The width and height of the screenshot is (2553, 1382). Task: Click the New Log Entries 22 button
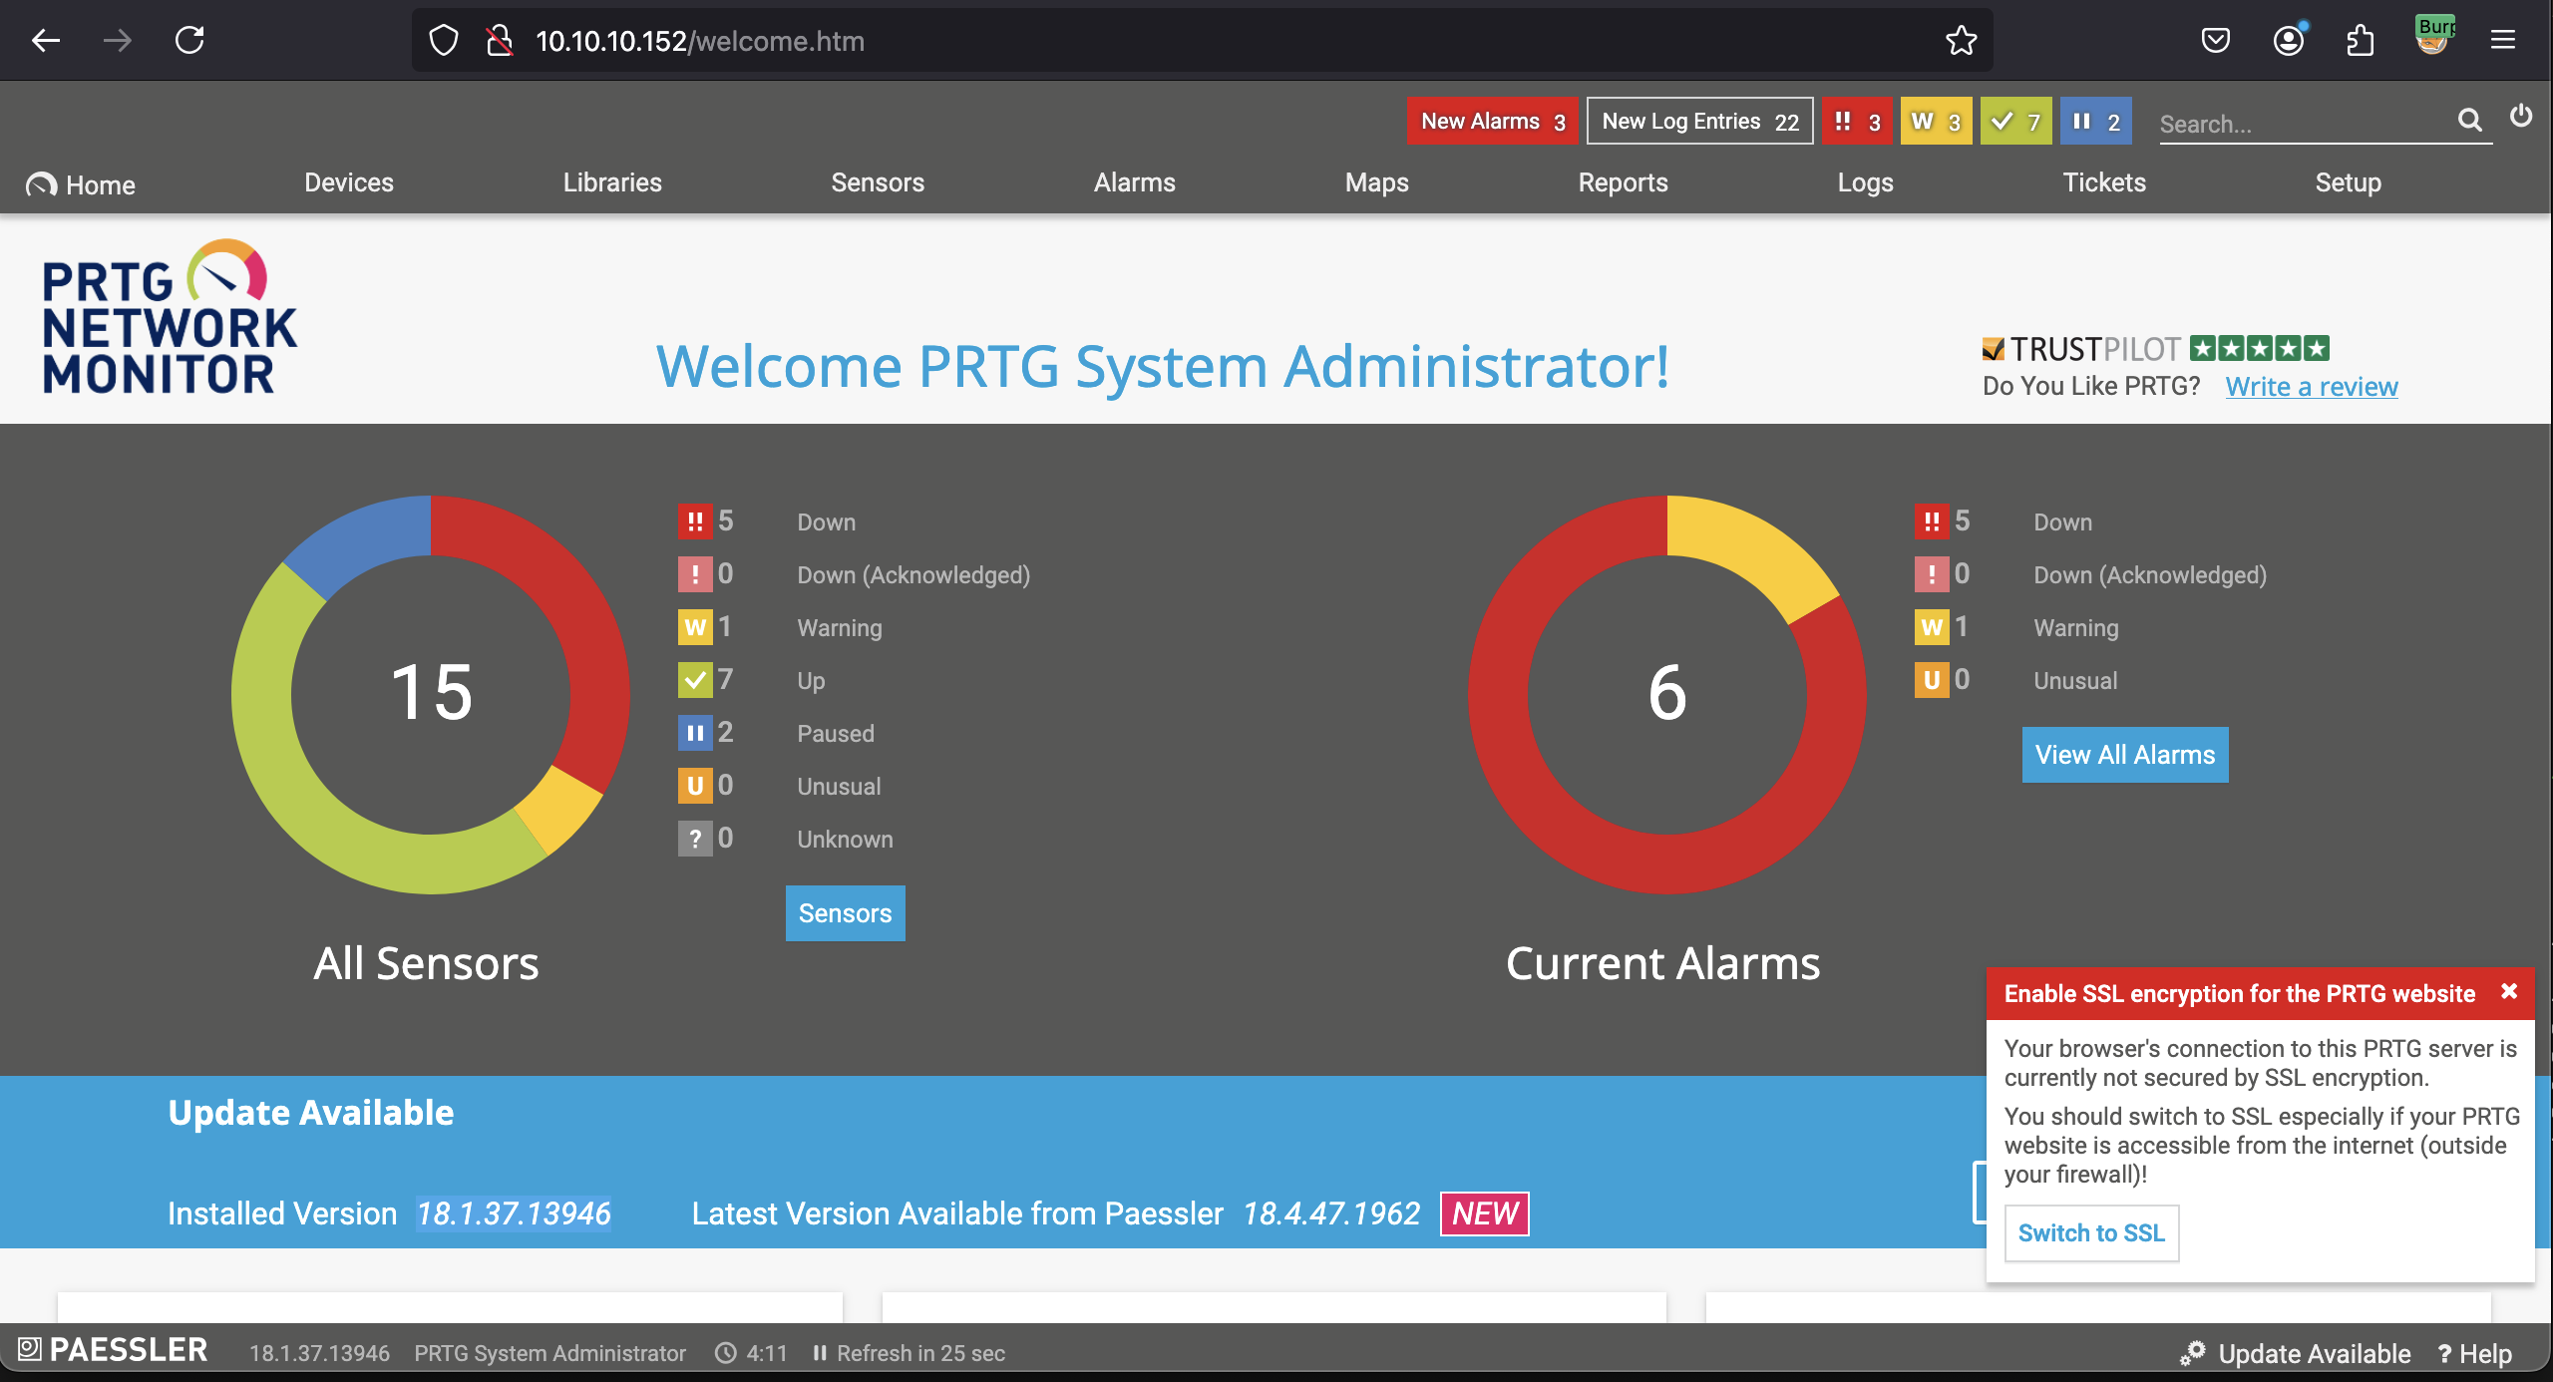pos(1699,122)
